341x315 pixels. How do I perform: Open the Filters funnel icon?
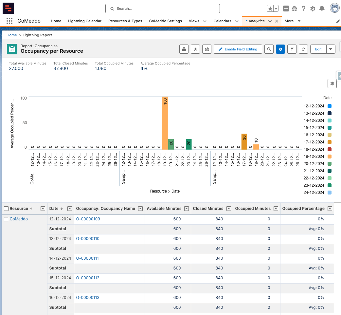coord(292,49)
